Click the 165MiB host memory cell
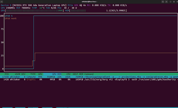 coord(79,80)
